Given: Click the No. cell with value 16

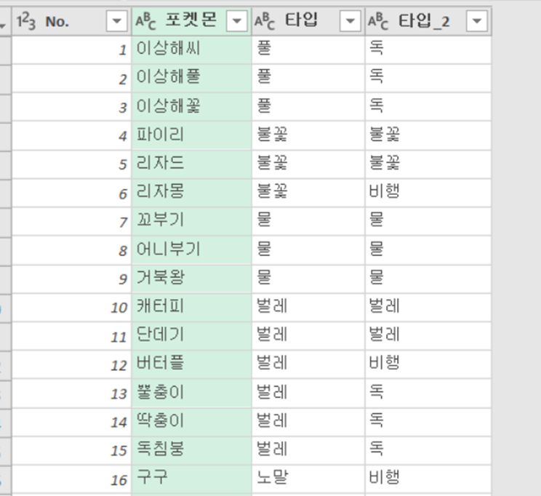Looking at the screenshot, I should tap(71, 479).
